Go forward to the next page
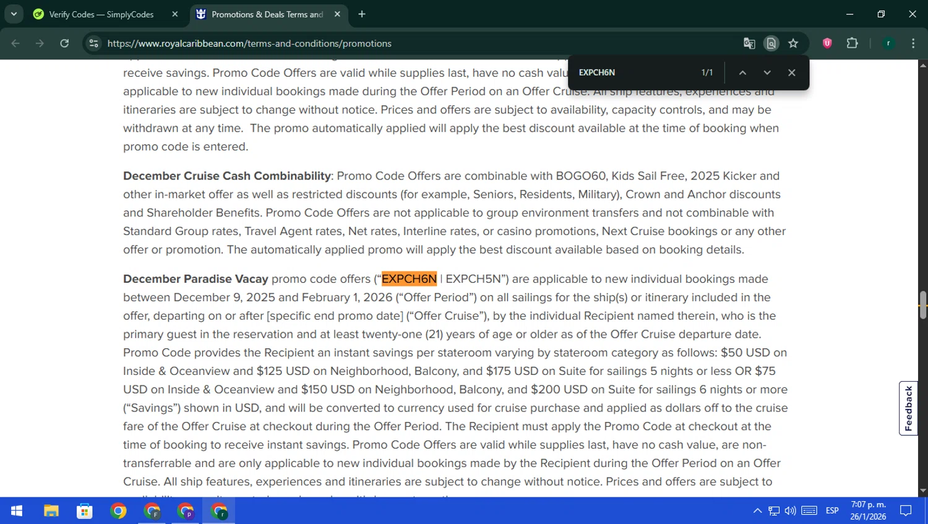 (40, 43)
